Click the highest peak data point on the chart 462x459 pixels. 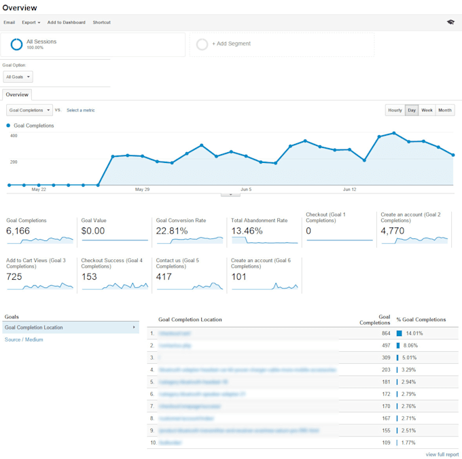pos(394,133)
